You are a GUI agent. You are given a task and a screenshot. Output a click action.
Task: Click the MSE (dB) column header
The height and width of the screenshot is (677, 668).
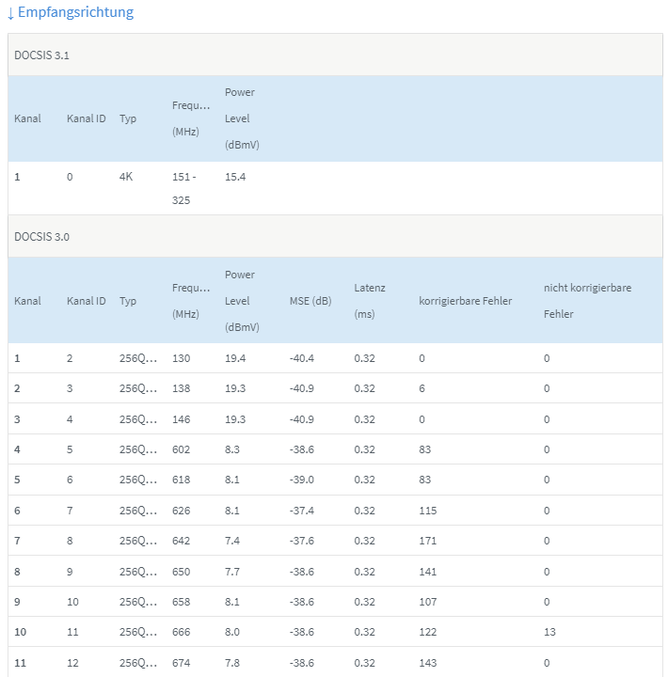[x=310, y=301]
